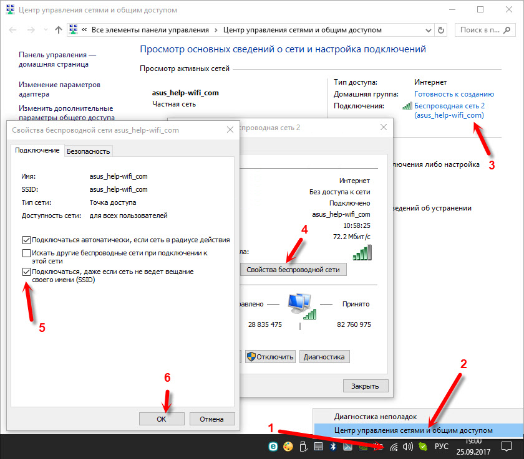Viewport: 524px width, 459px height.
Task: Click the duration value 10:58:25
Action: click(357, 226)
